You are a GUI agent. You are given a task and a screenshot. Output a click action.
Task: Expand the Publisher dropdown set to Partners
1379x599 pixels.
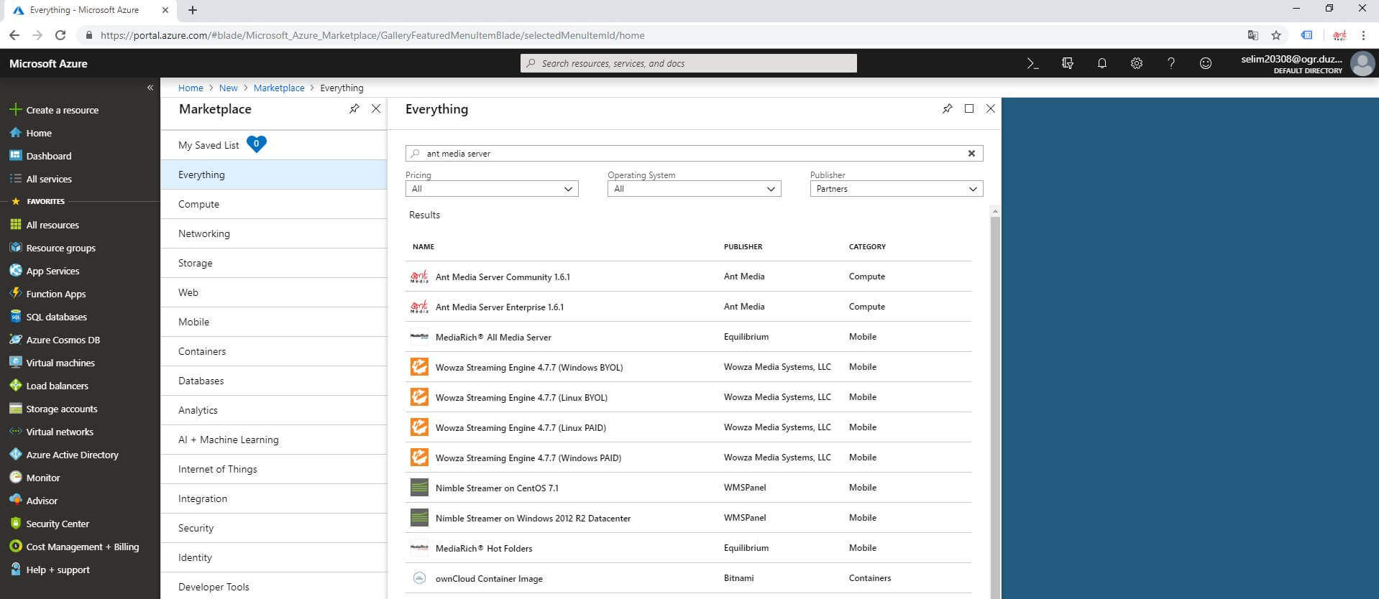click(x=896, y=189)
